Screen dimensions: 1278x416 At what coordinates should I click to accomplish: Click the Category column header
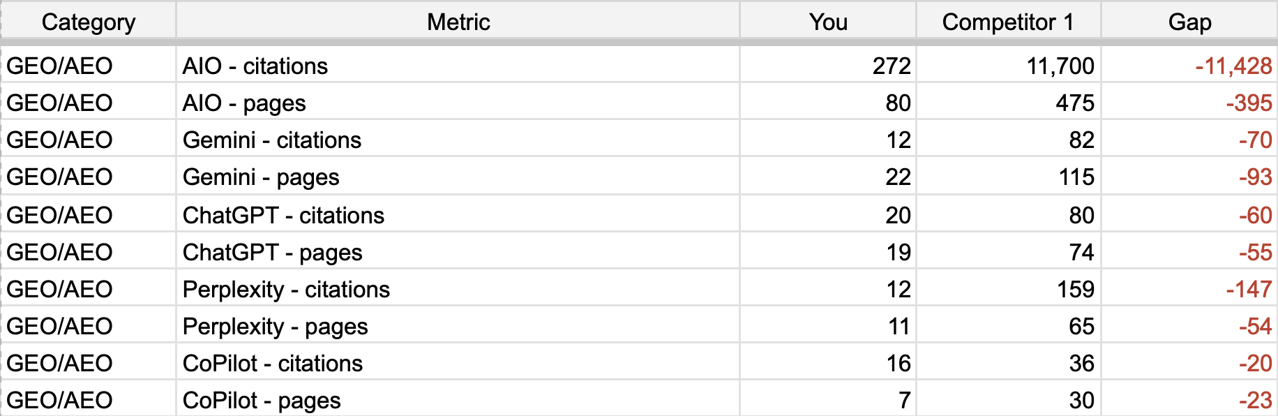tap(89, 22)
